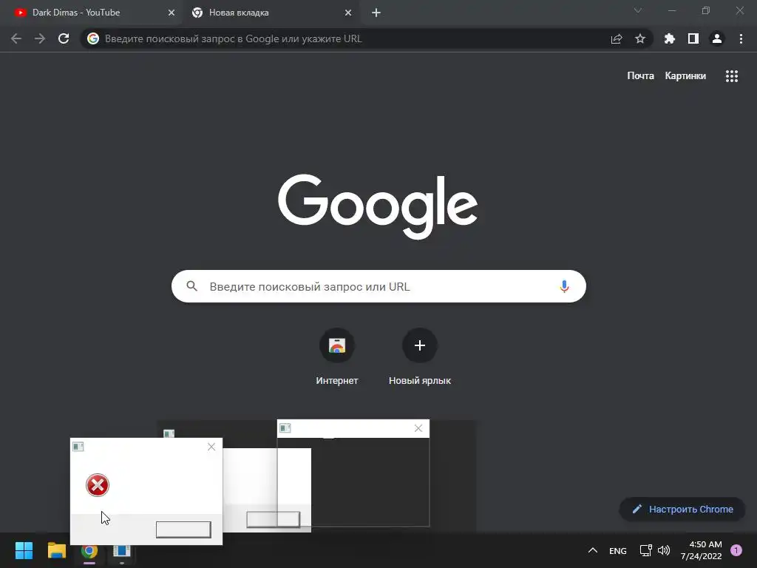Minimize the Chrome window
This screenshot has height=568, width=757.
pyautogui.click(x=672, y=10)
